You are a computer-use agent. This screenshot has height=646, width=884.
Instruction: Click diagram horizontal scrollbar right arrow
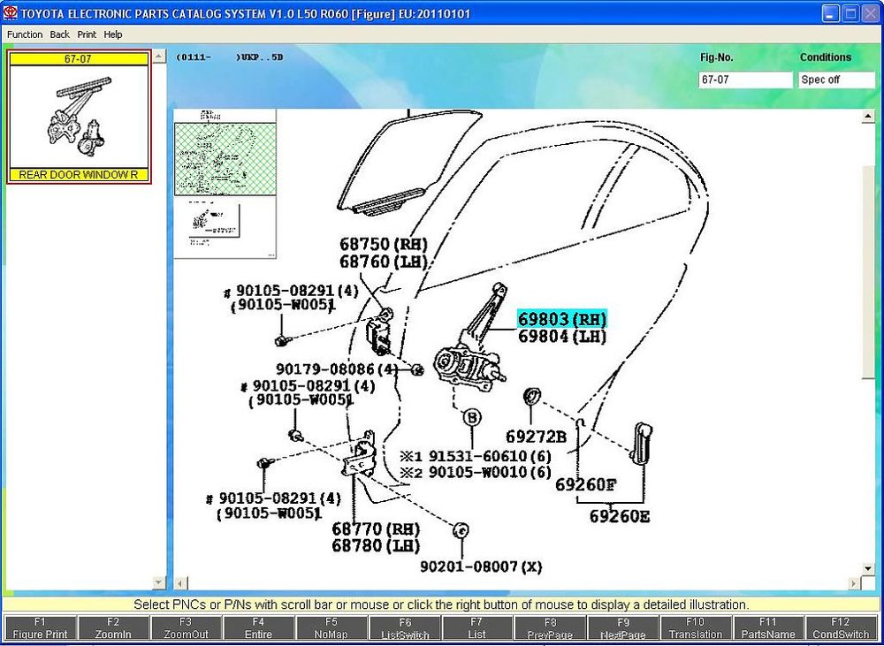click(x=855, y=583)
